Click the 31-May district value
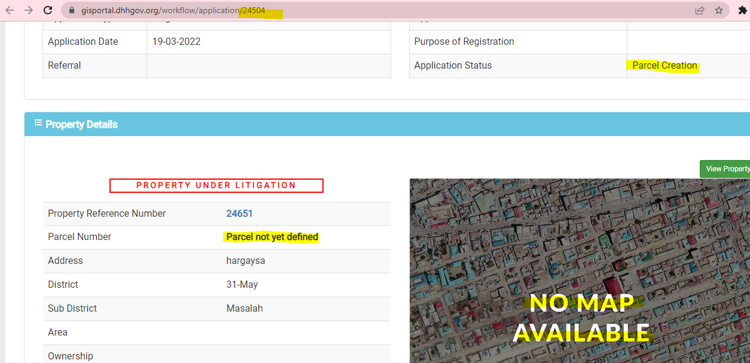Image resolution: width=750 pixels, height=363 pixels. 242,285
